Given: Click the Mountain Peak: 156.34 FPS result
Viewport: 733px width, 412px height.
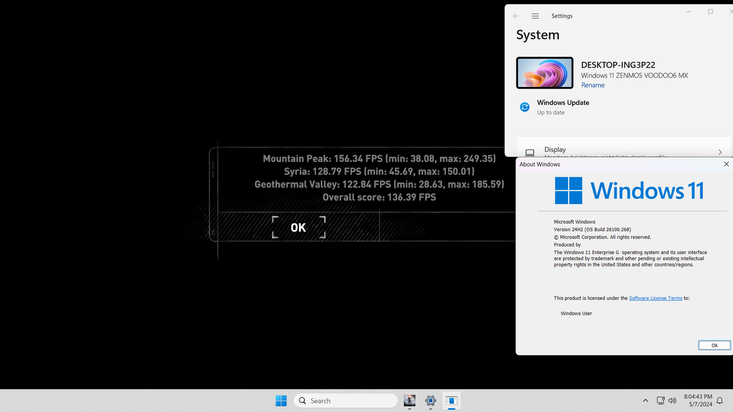Looking at the screenshot, I should pyautogui.click(x=379, y=159).
